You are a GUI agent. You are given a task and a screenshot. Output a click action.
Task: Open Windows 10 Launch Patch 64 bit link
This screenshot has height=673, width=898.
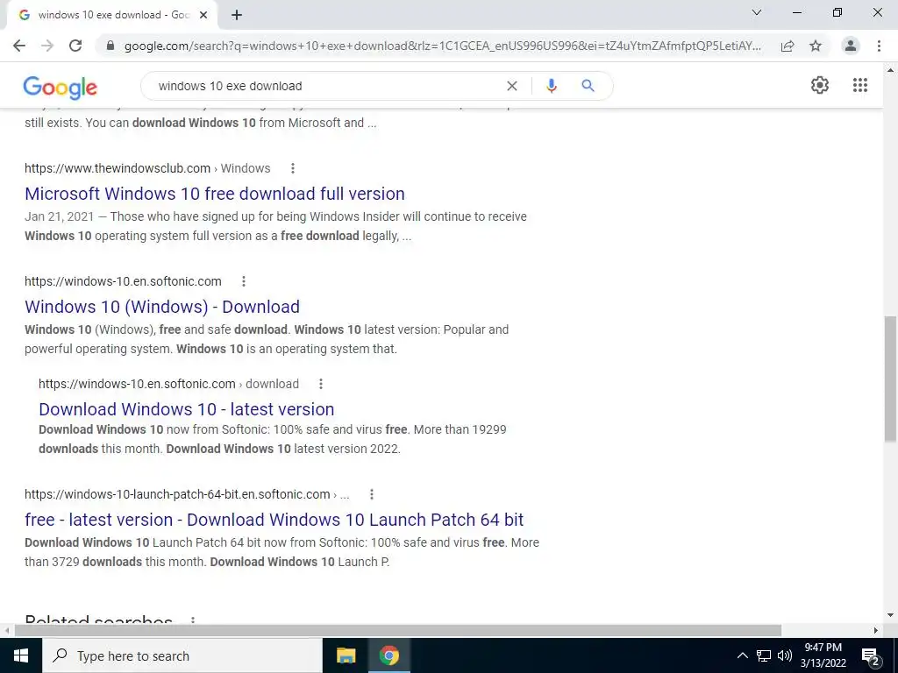coord(274,520)
